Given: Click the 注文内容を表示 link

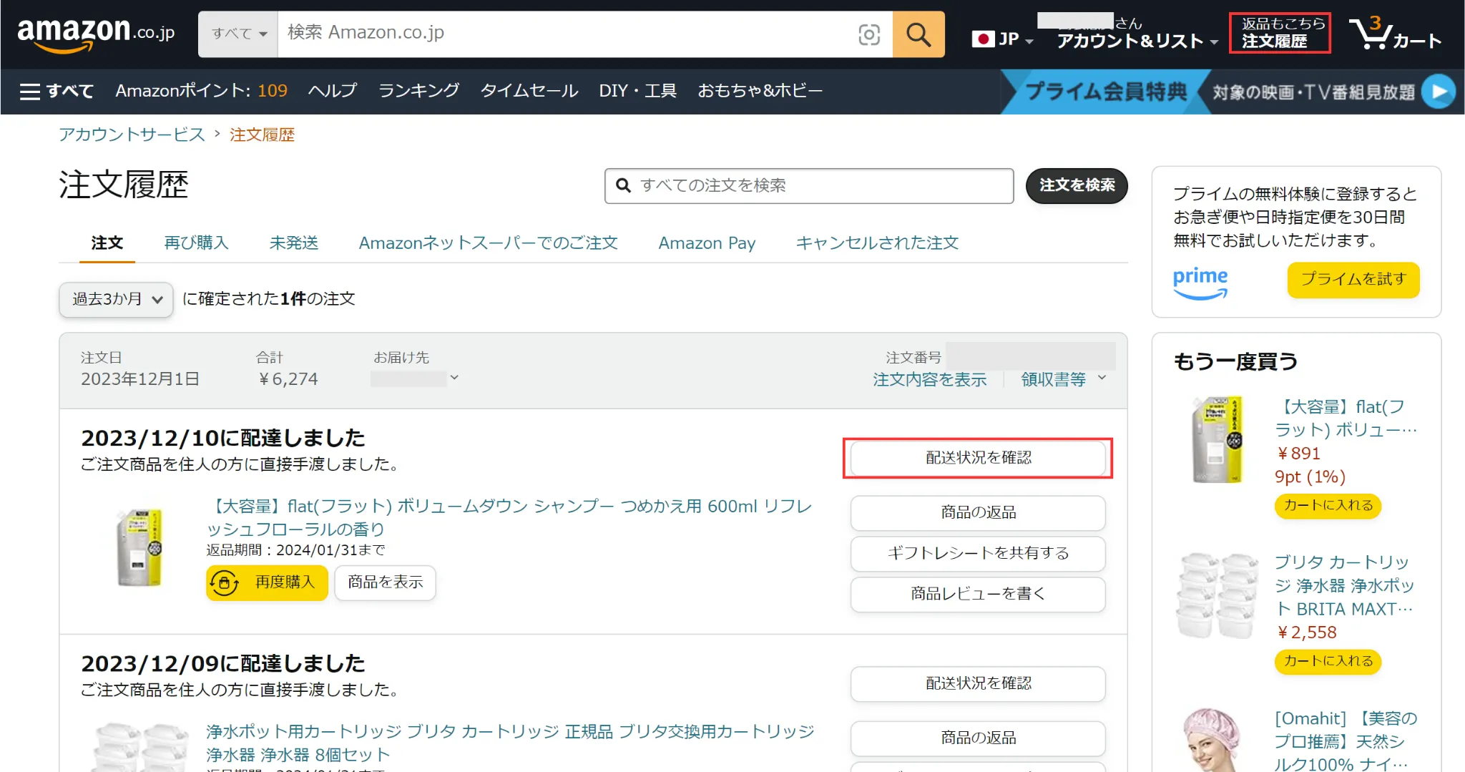Looking at the screenshot, I should 929,380.
